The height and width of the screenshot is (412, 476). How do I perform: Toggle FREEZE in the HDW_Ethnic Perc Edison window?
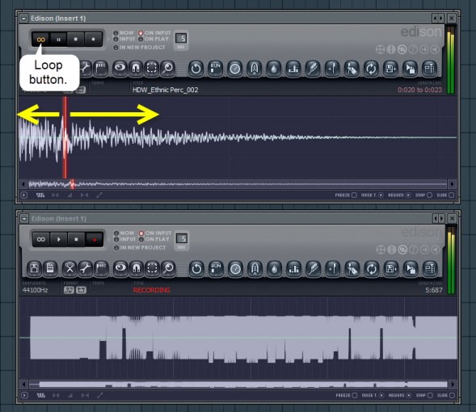346,195
